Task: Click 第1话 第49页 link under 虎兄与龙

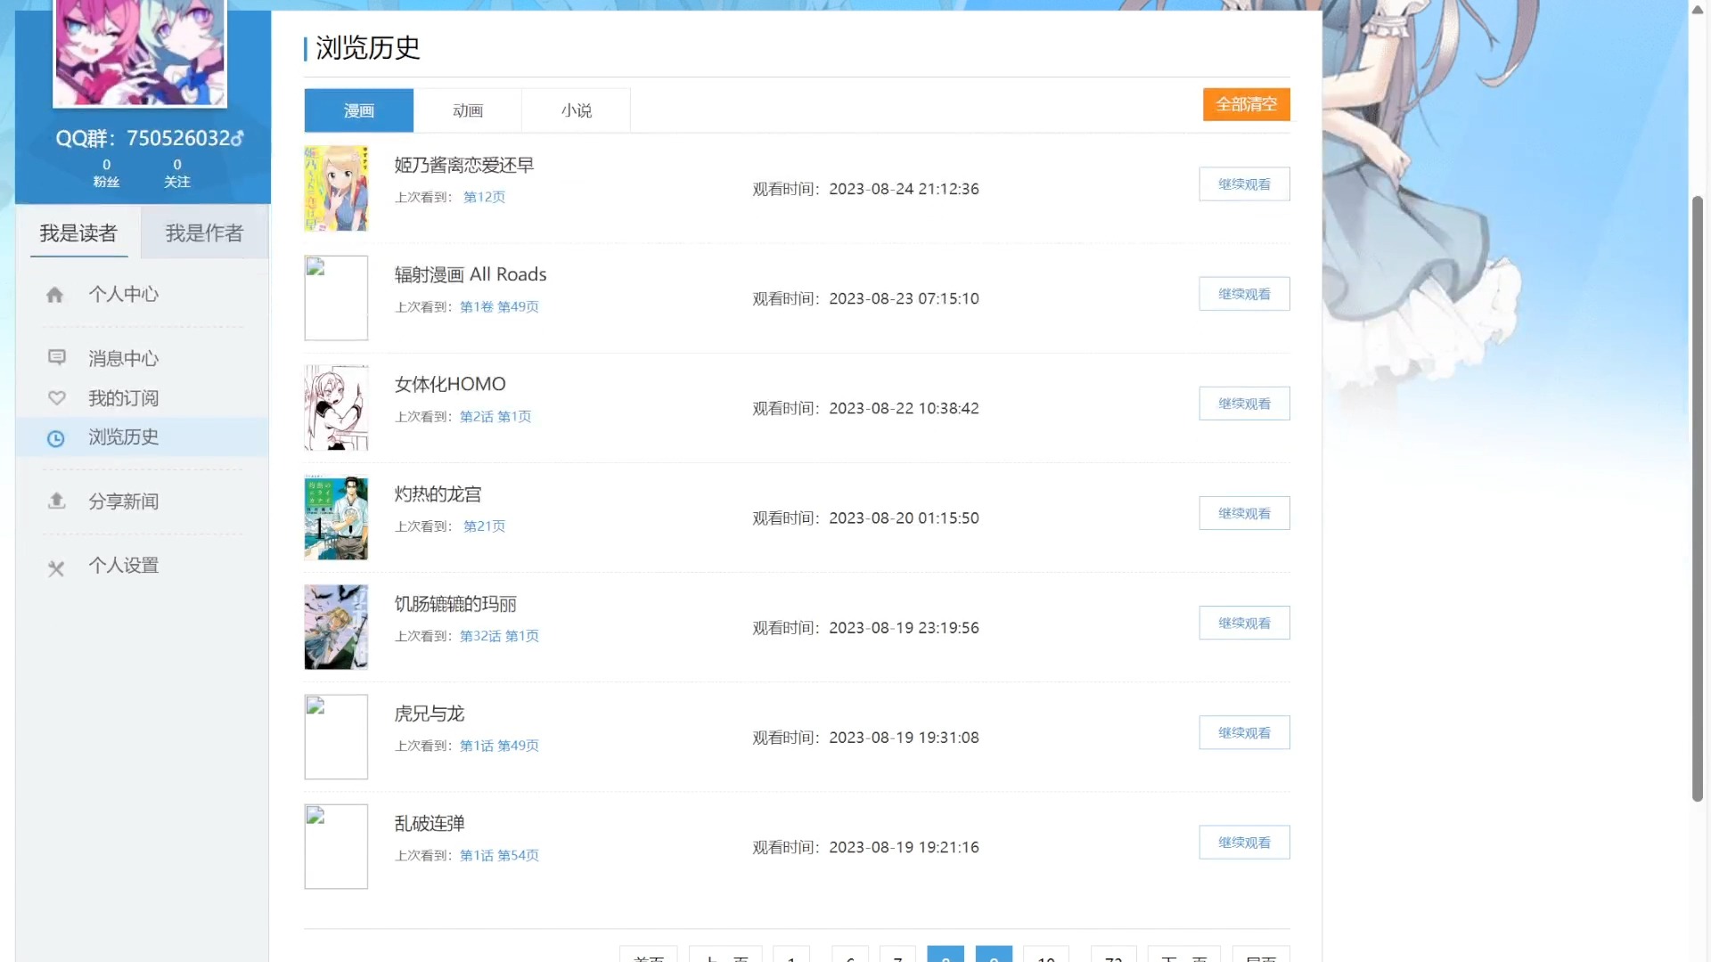Action: coord(499,746)
